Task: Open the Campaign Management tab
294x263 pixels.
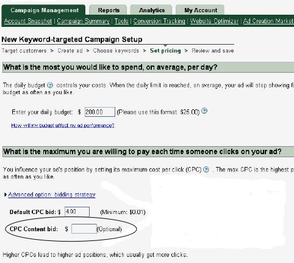Action: coord(43,10)
